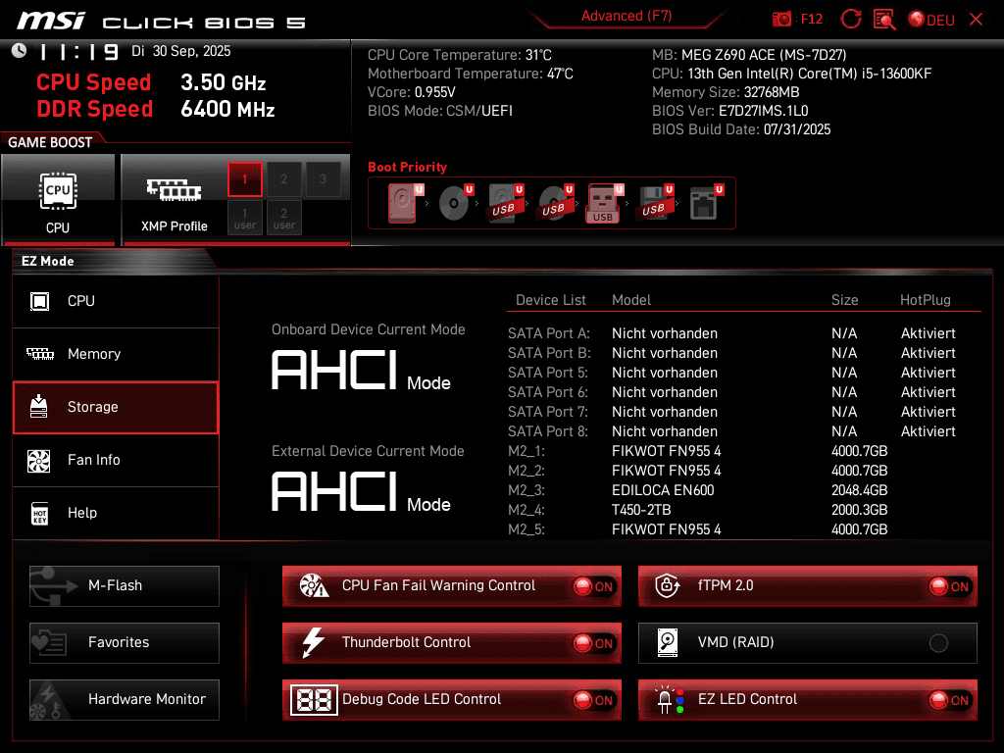The width and height of the screenshot is (1004, 753).
Task: Select the optical disc boot device icon
Action: click(x=455, y=202)
